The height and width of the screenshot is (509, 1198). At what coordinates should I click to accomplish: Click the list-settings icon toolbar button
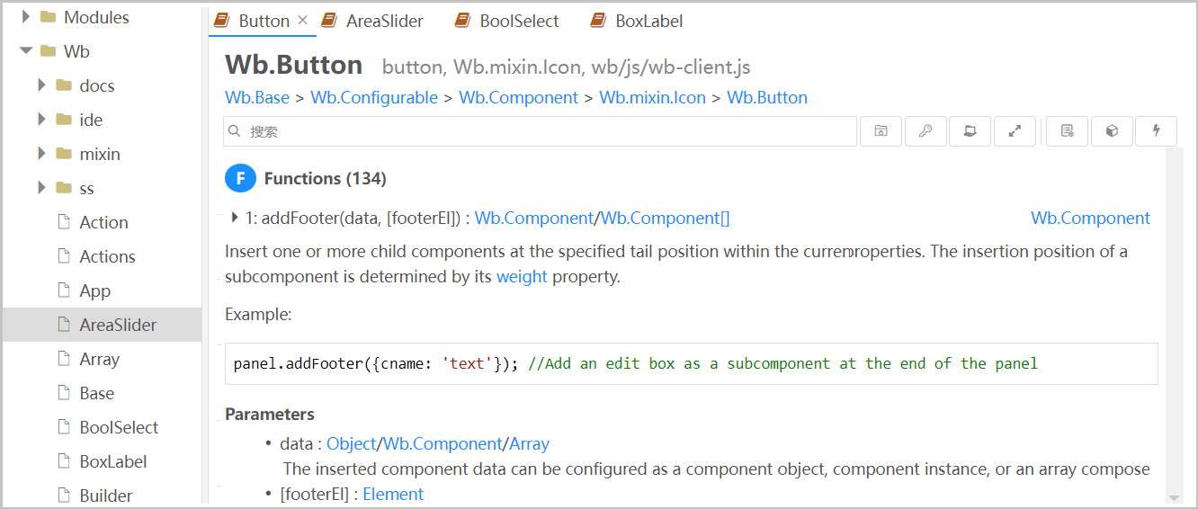[1068, 131]
